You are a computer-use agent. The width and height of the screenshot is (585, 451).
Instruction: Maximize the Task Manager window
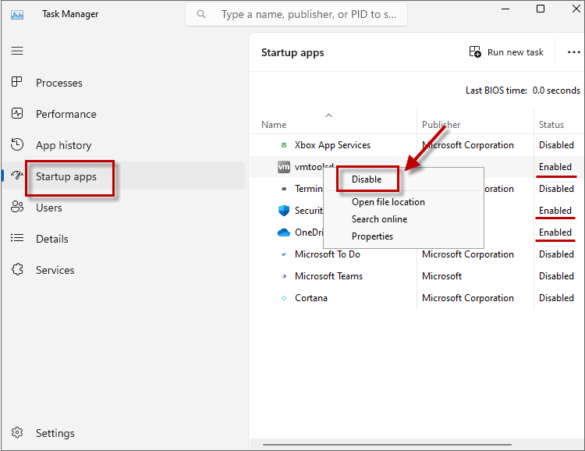pyautogui.click(x=541, y=9)
